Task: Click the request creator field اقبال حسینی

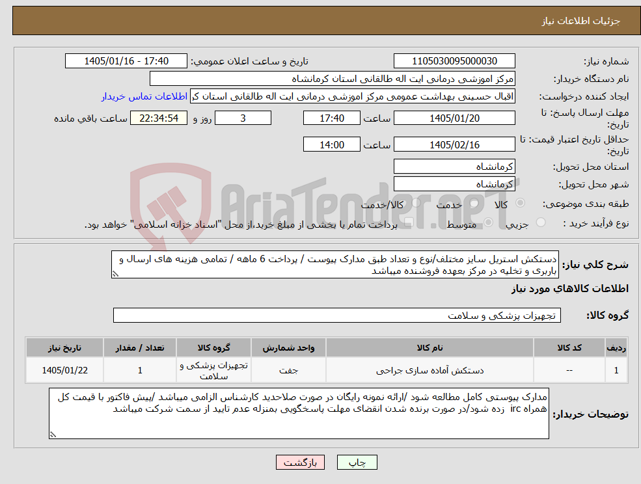Action: click(x=352, y=96)
